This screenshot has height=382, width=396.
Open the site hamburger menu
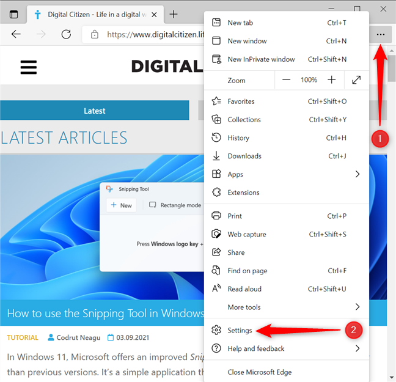pyautogui.click(x=29, y=67)
